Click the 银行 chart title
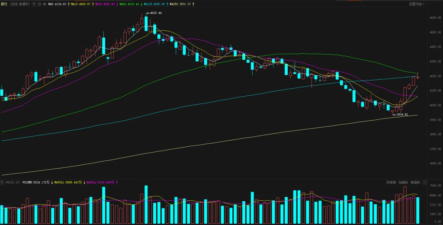 coord(5,4)
